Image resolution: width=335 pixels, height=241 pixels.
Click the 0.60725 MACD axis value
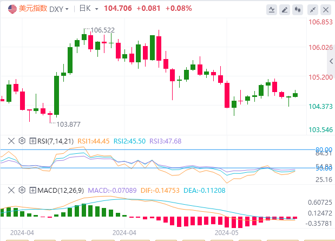(x=320, y=203)
